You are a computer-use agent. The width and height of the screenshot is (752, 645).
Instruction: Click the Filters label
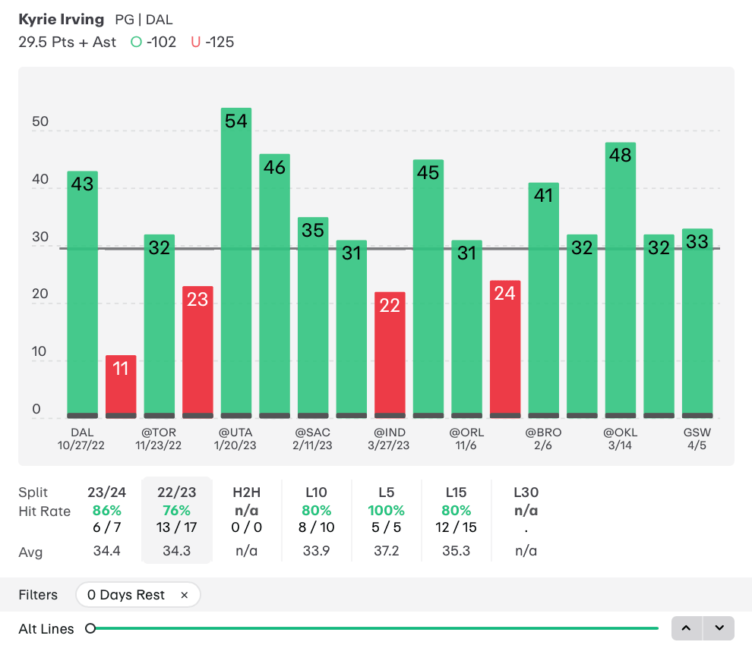pos(38,595)
